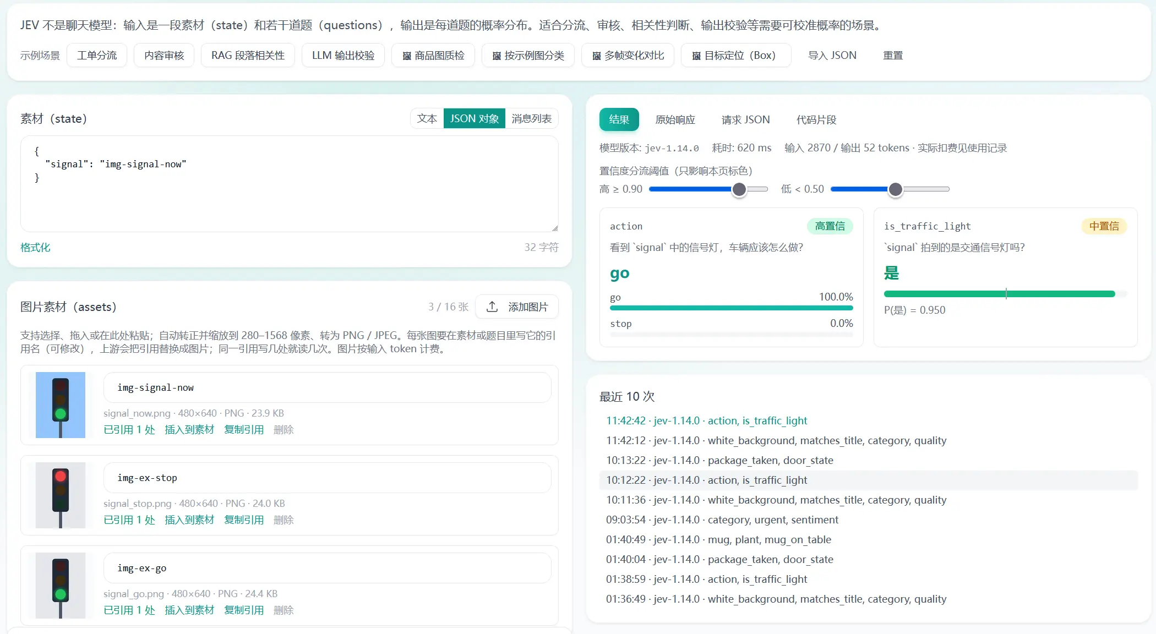Open the 代码片段 tab
This screenshot has width=1156, height=634.
point(816,119)
